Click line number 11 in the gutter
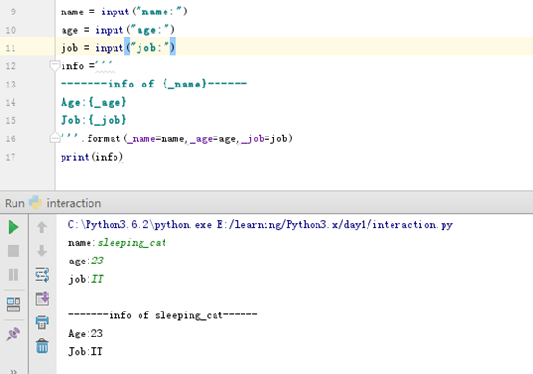 (x=11, y=48)
